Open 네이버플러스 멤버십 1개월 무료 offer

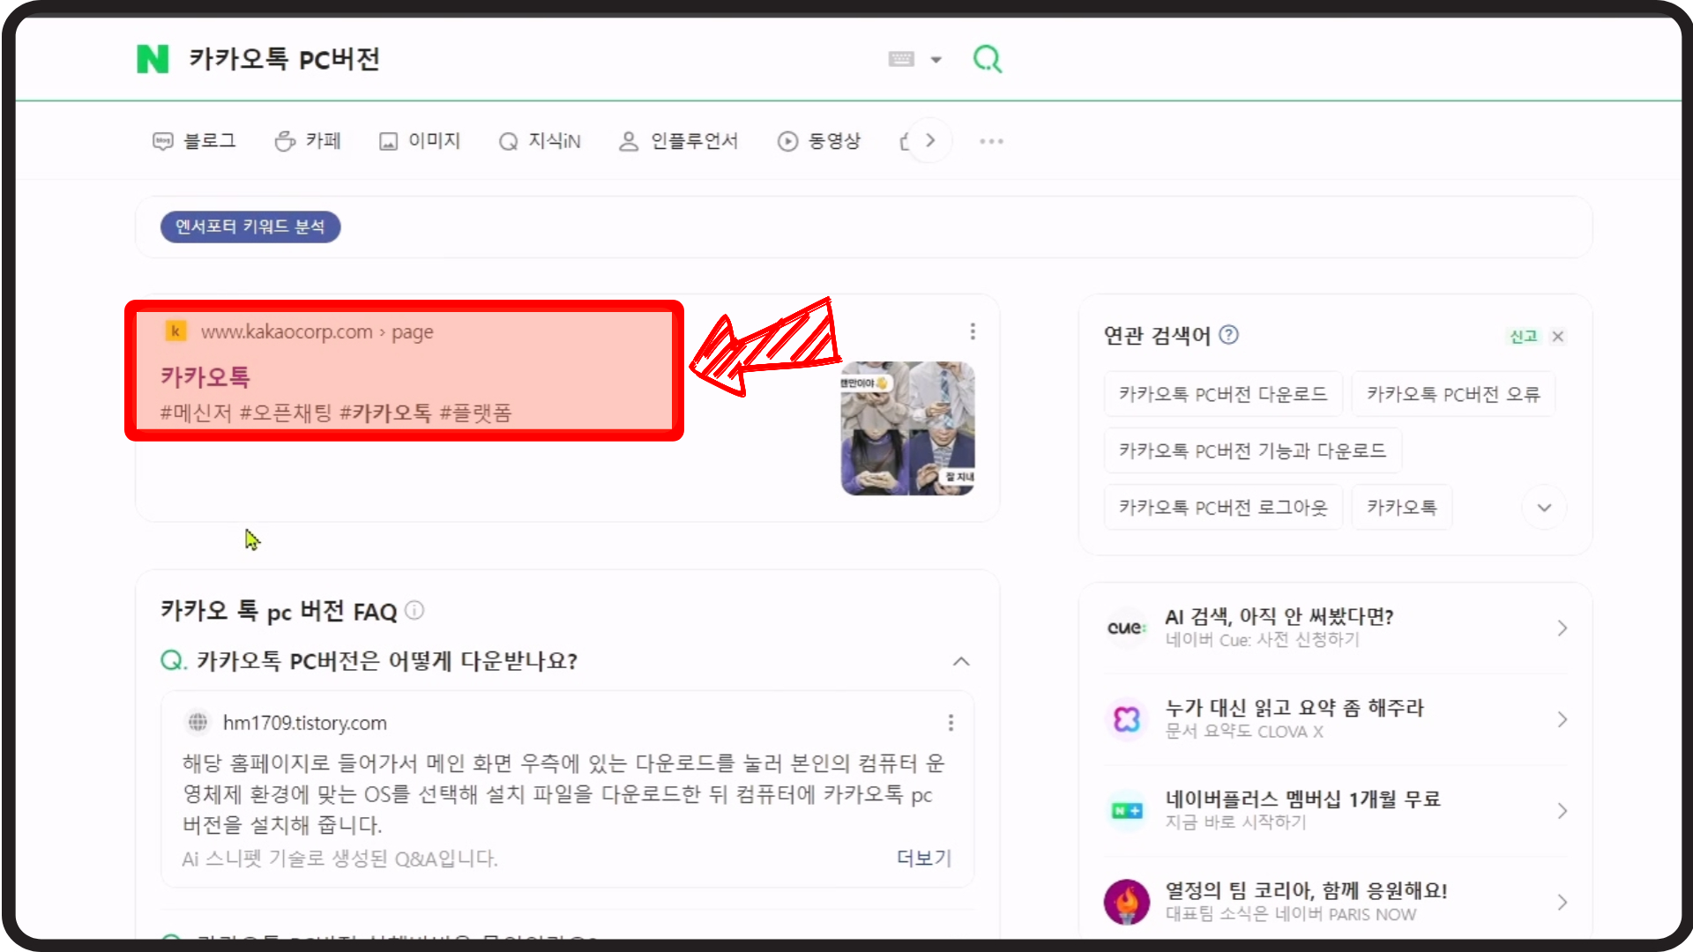[1302, 800]
